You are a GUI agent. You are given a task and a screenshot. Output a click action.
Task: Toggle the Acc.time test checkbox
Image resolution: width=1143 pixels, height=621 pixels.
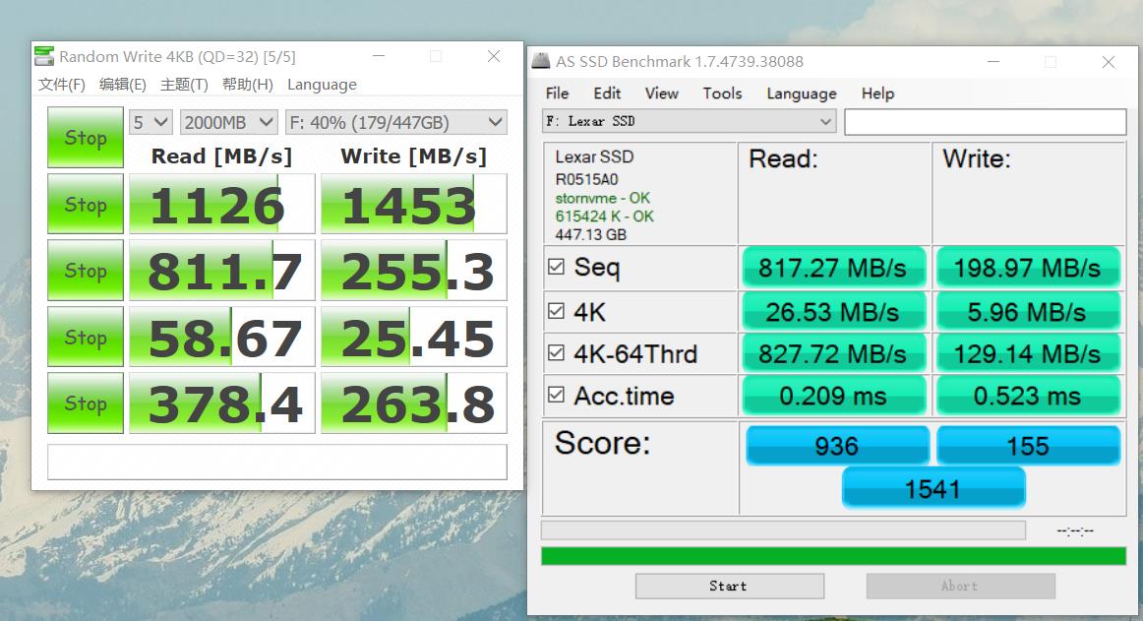556,395
